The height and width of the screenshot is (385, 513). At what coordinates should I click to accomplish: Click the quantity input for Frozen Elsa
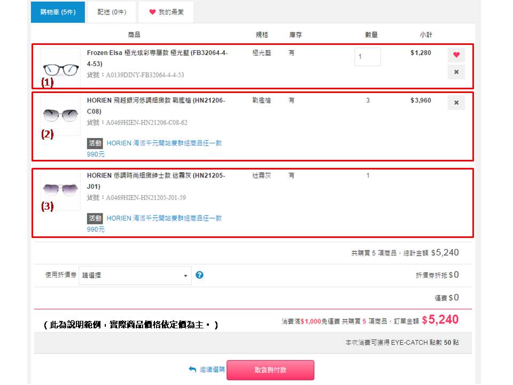(x=368, y=57)
